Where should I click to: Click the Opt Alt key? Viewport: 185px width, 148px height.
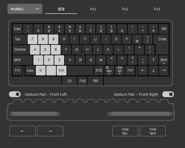pyautogui.click(x=120, y=70)
